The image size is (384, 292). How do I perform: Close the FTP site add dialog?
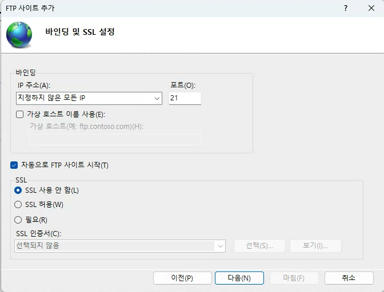(x=371, y=8)
